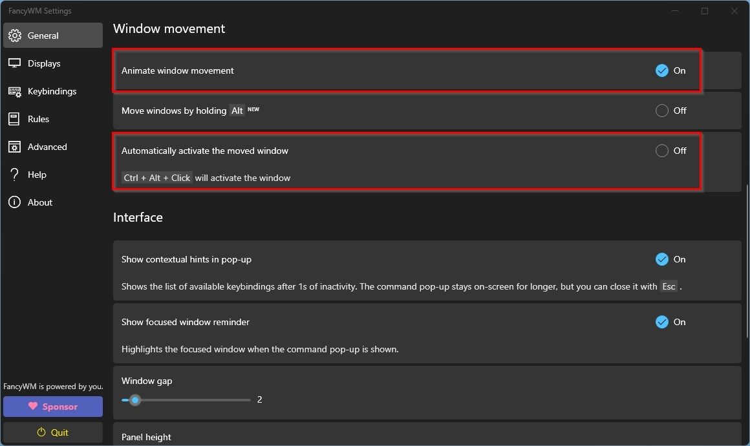Click the General settings gear icon
The width and height of the screenshot is (750, 446).
(14, 36)
